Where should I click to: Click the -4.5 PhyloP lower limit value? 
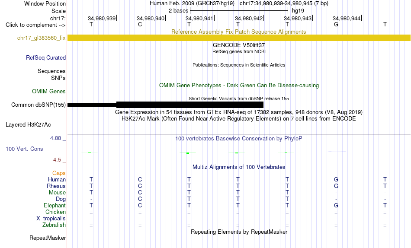56,160
